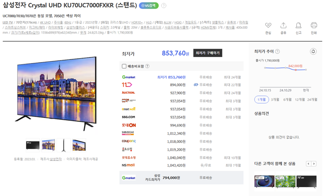Click help icon beside 최저가 추이
This screenshot has width=327, height=196.
[x=278, y=51]
